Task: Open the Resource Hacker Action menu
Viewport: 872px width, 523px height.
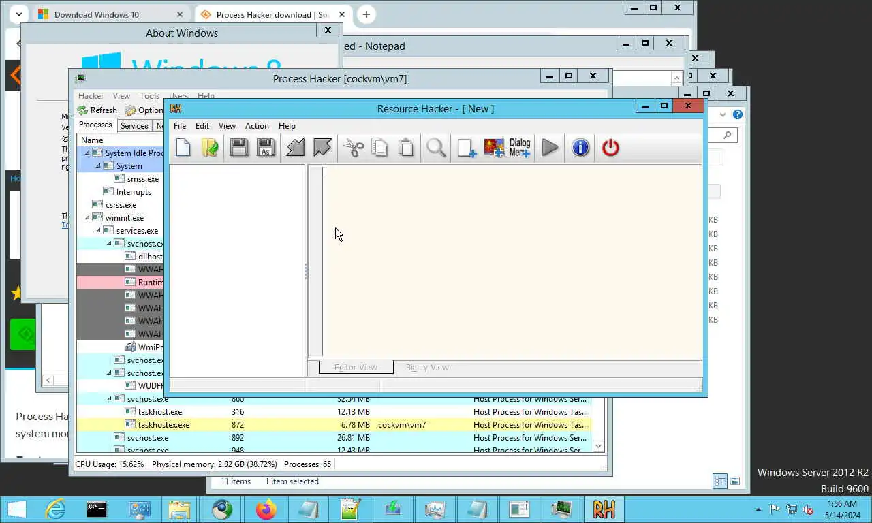Action: coord(257,126)
